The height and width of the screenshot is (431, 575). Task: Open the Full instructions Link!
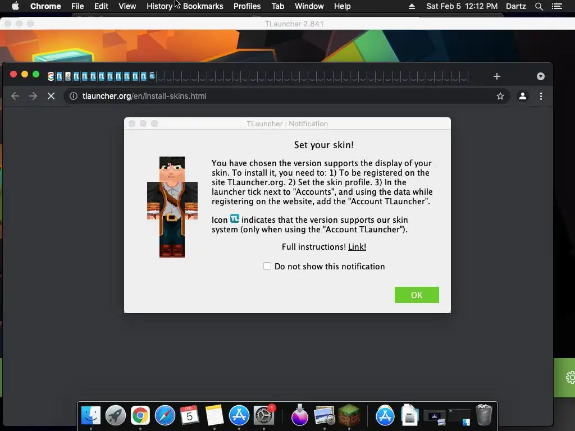[x=357, y=247]
